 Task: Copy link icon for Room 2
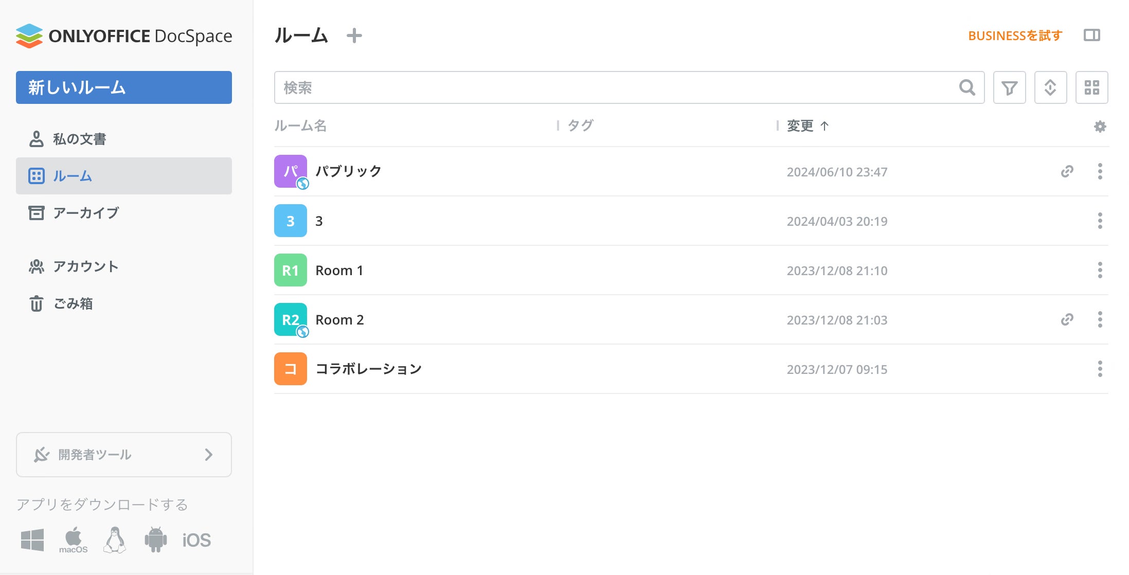pos(1067,319)
